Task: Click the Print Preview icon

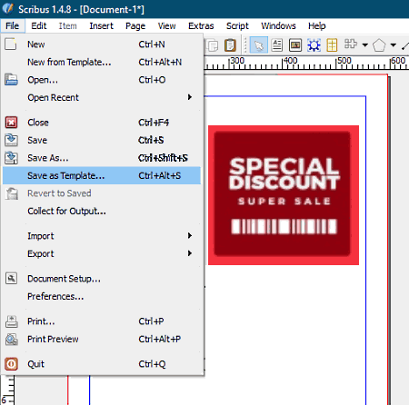Action: [11, 339]
